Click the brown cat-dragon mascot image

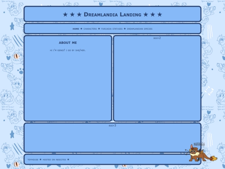point(201,152)
